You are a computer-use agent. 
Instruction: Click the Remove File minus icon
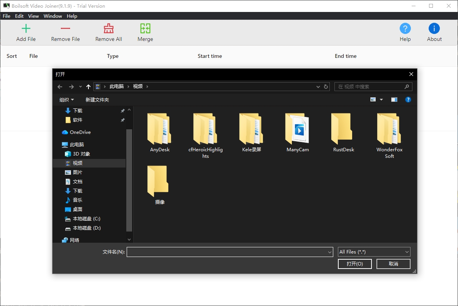[x=65, y=29]
